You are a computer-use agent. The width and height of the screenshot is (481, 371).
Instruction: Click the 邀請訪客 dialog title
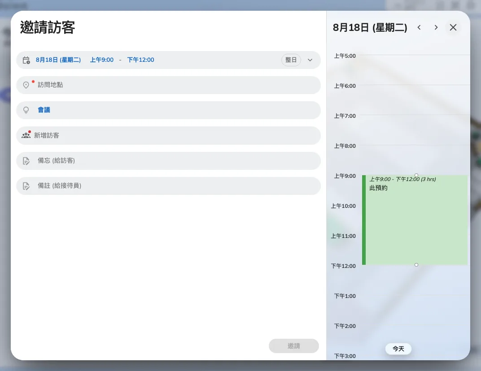pyautogui.click(x=48, y=27)
